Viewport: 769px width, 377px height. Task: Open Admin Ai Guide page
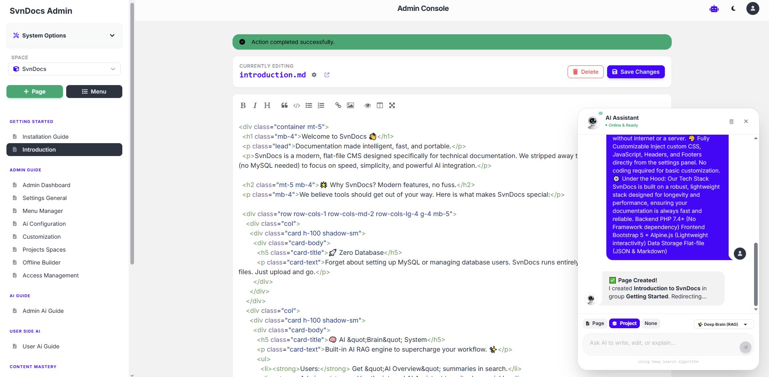[x=64, y=311]
